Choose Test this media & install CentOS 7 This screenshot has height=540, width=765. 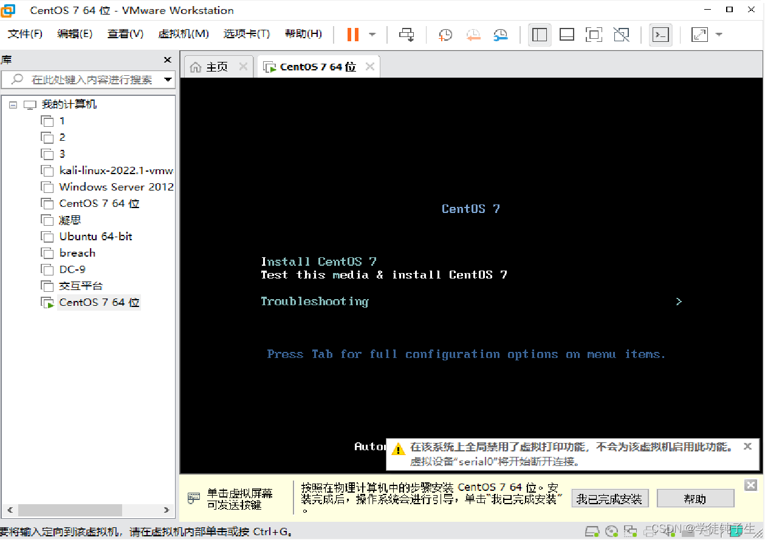[384, 275]
